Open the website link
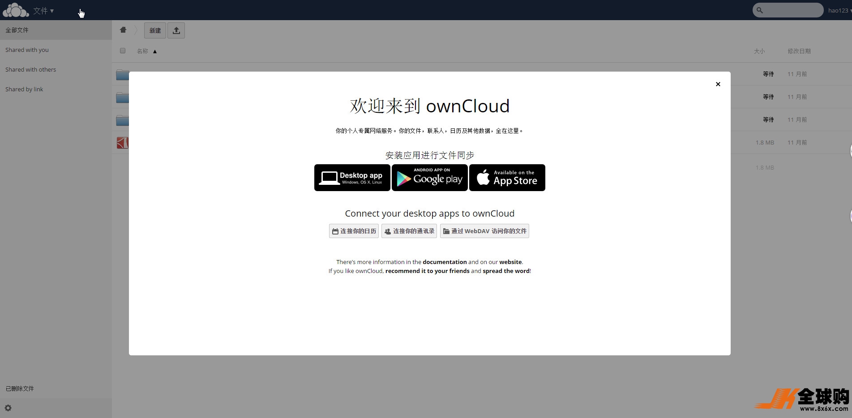This screenshot has height=418, width=852. tap(510, 262)
